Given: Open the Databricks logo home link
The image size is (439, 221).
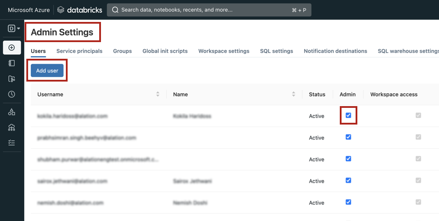Looking at the screenshot, I should [x=79, y=10].
